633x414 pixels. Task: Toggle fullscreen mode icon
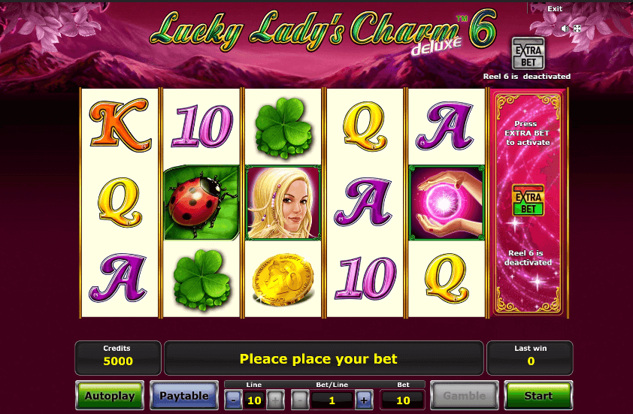pyautogui.click(x=577, y=29)
